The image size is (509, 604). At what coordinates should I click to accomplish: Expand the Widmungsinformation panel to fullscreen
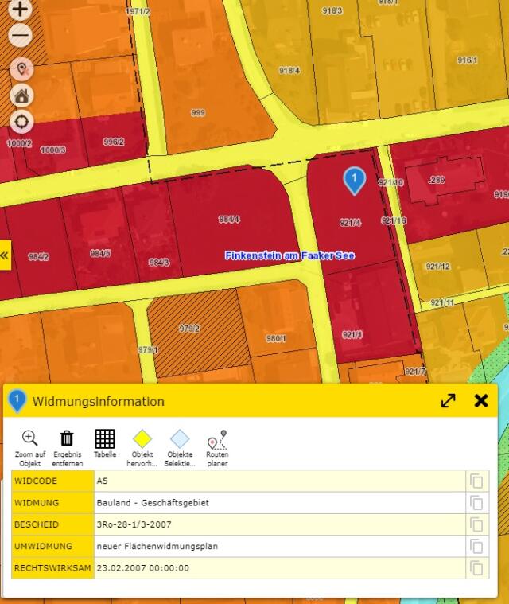click(x=449, y=401)
